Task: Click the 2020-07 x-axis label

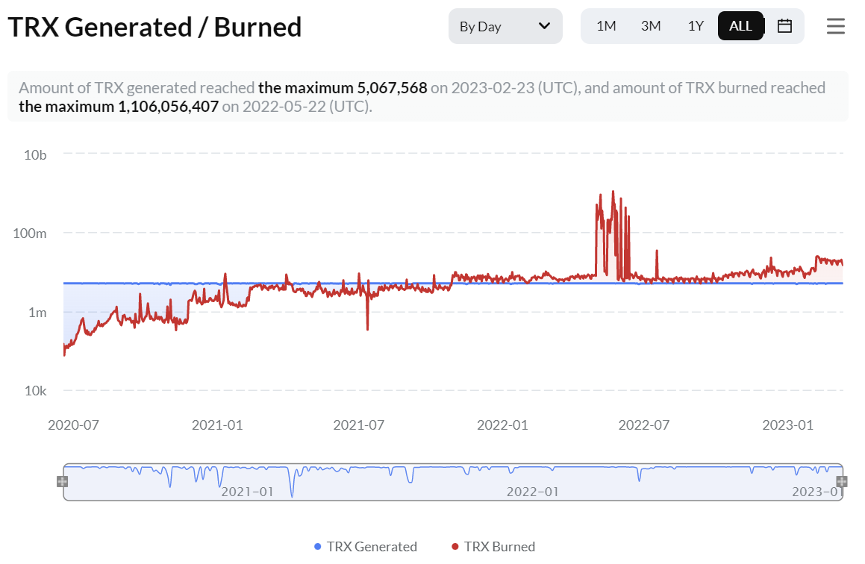Action: coord(73,425)
